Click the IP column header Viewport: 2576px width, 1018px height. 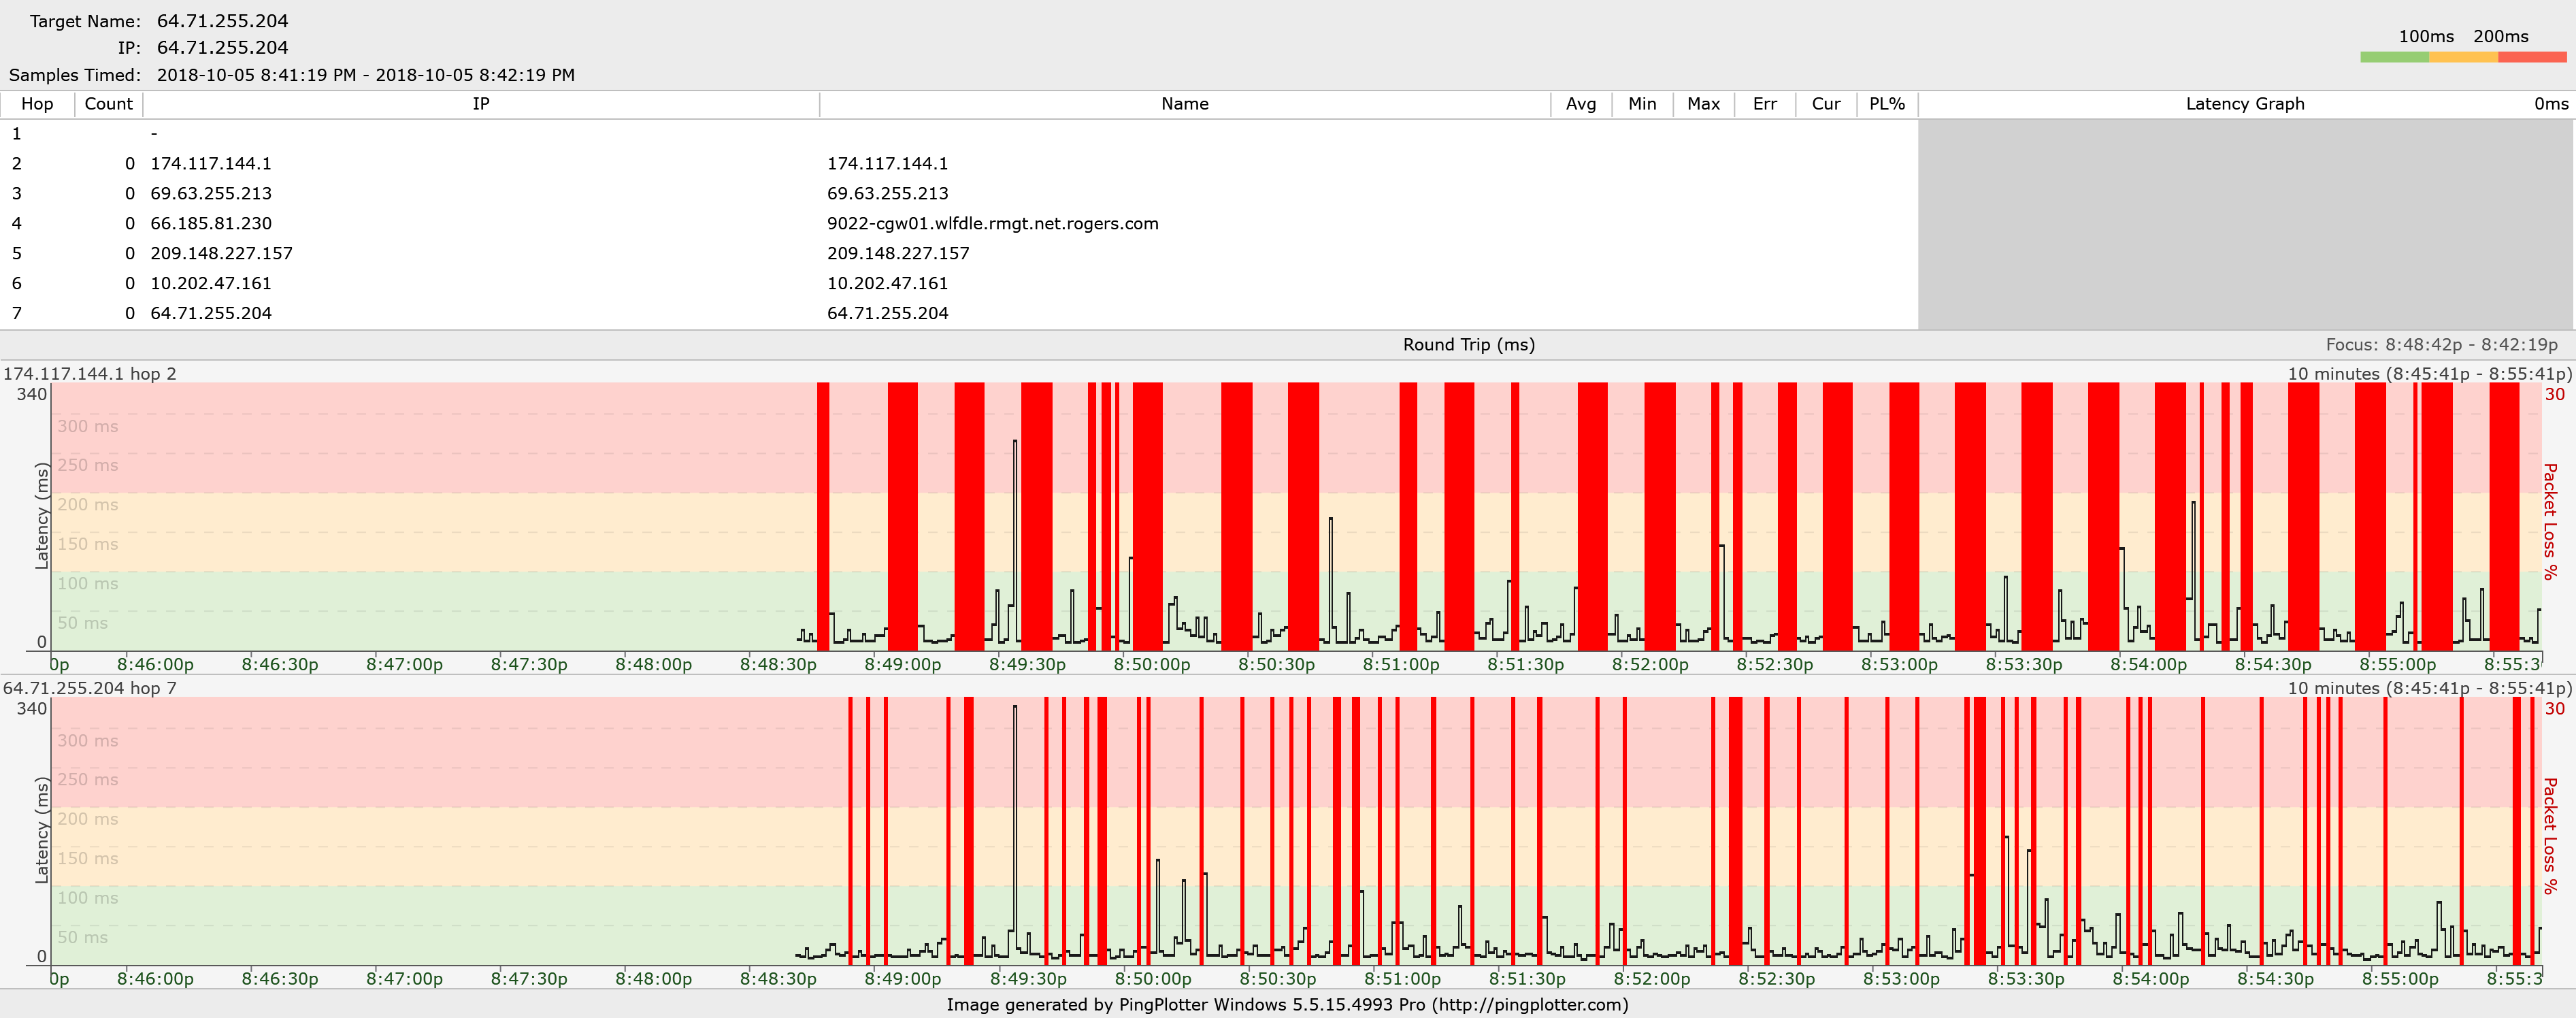(x=481, y=104)
